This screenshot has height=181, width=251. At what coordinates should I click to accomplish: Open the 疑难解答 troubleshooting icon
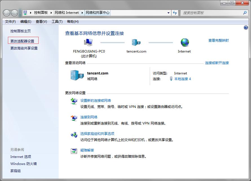pyautogui.click(x=73, y=151)
